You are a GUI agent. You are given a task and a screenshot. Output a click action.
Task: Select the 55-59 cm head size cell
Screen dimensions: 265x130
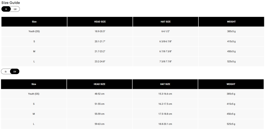(99, 114)
